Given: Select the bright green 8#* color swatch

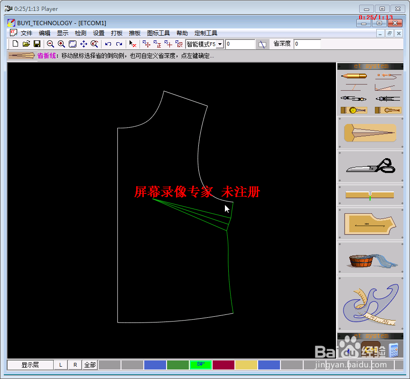Looking at the screenshot, I should pos(201,365).
